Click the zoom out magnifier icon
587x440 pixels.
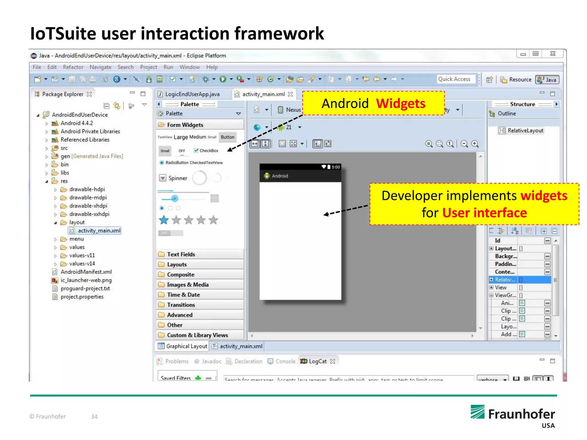point(464,144)
